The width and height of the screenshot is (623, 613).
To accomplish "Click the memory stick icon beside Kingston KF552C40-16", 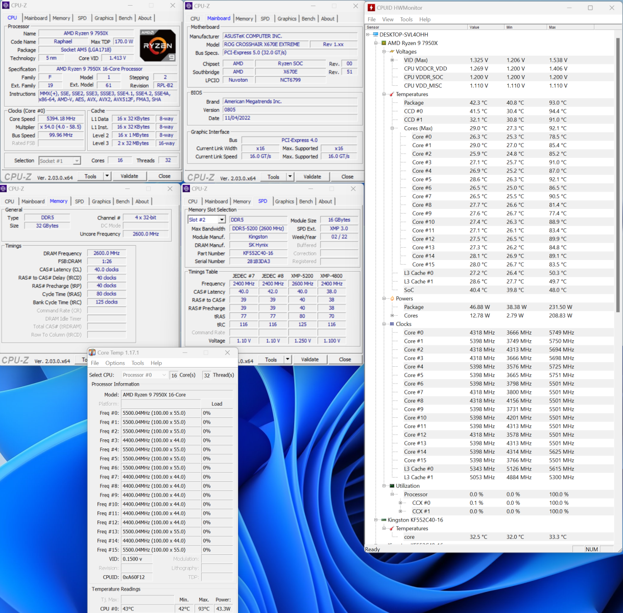I will coord(384,520).
